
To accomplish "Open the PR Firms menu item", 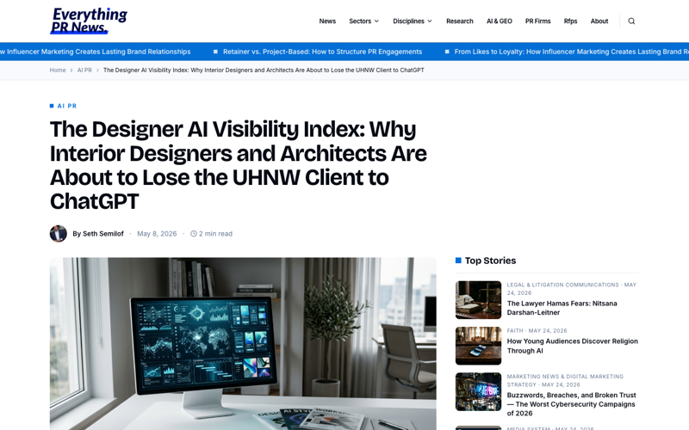I will click(x=537, y=21).
